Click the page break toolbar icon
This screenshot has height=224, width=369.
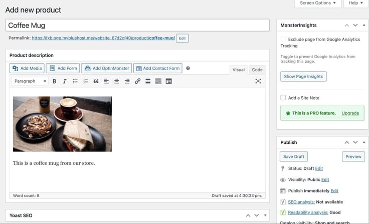pos(158,81)
